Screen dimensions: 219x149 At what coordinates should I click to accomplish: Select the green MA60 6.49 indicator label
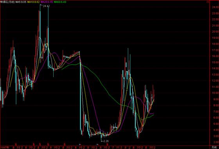click(x=60, y=2)
